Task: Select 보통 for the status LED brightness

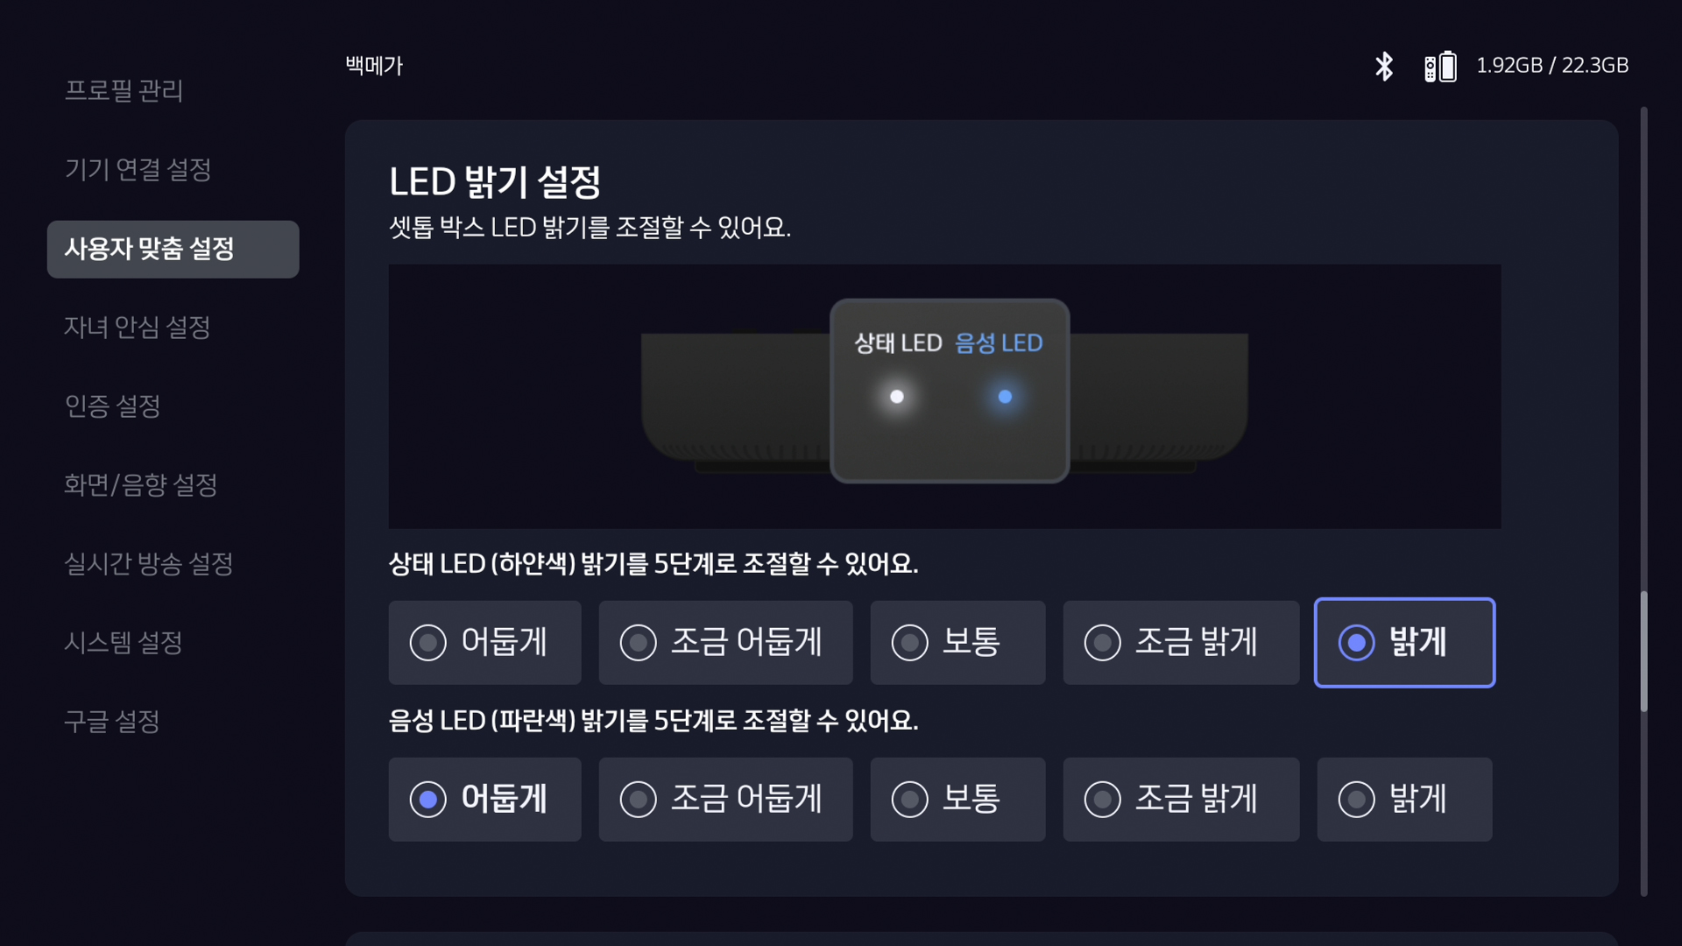Action: pos(958,642)
